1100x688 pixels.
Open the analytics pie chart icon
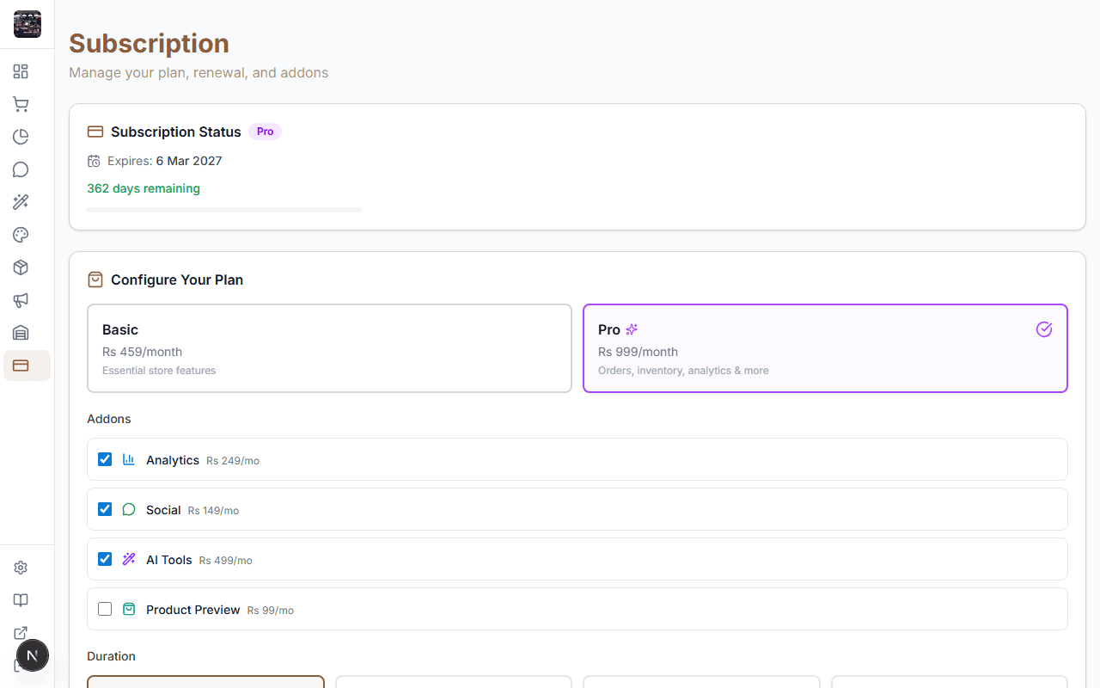[x=21, y=136]
